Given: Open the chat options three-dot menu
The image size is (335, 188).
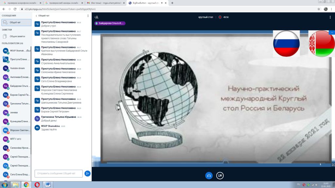Looking at the screenshot, I should pos(88,16).
